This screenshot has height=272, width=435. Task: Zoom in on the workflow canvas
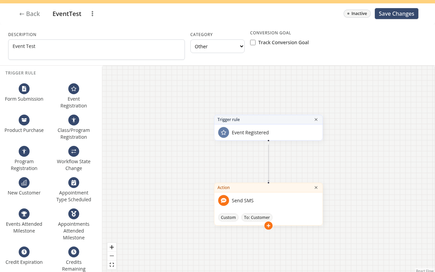(x=112, y=247)
